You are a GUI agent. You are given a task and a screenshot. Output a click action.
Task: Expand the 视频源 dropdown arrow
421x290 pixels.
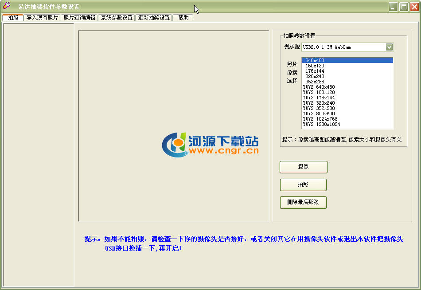[x=390, y=47]
